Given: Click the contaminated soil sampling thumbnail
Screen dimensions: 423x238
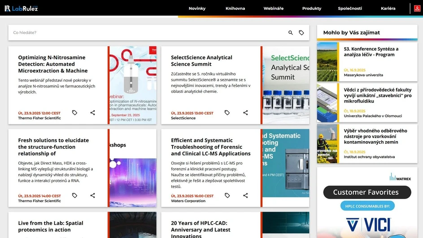Looking at the screenshot, I should (x=327, y=144).
